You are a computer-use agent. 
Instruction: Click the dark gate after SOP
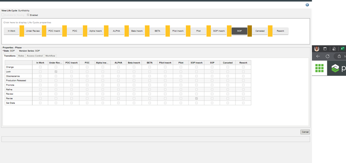(250, 31)
